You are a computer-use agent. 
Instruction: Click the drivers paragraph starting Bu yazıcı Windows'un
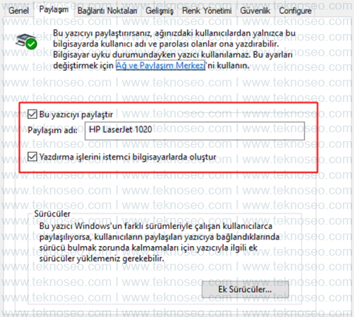pyautogui.click(x=159, y=242)
